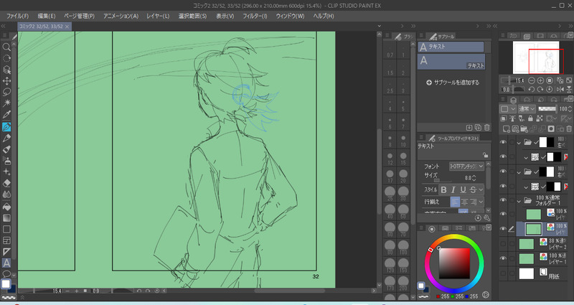Set text alignment to left
The height and width of the screenshot is (305, 574).
point(455,202)
